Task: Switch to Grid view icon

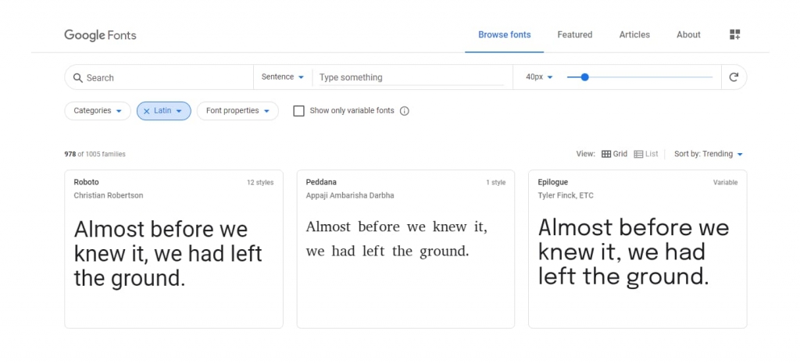Action: pyautogui.click(x=606, y=154)
